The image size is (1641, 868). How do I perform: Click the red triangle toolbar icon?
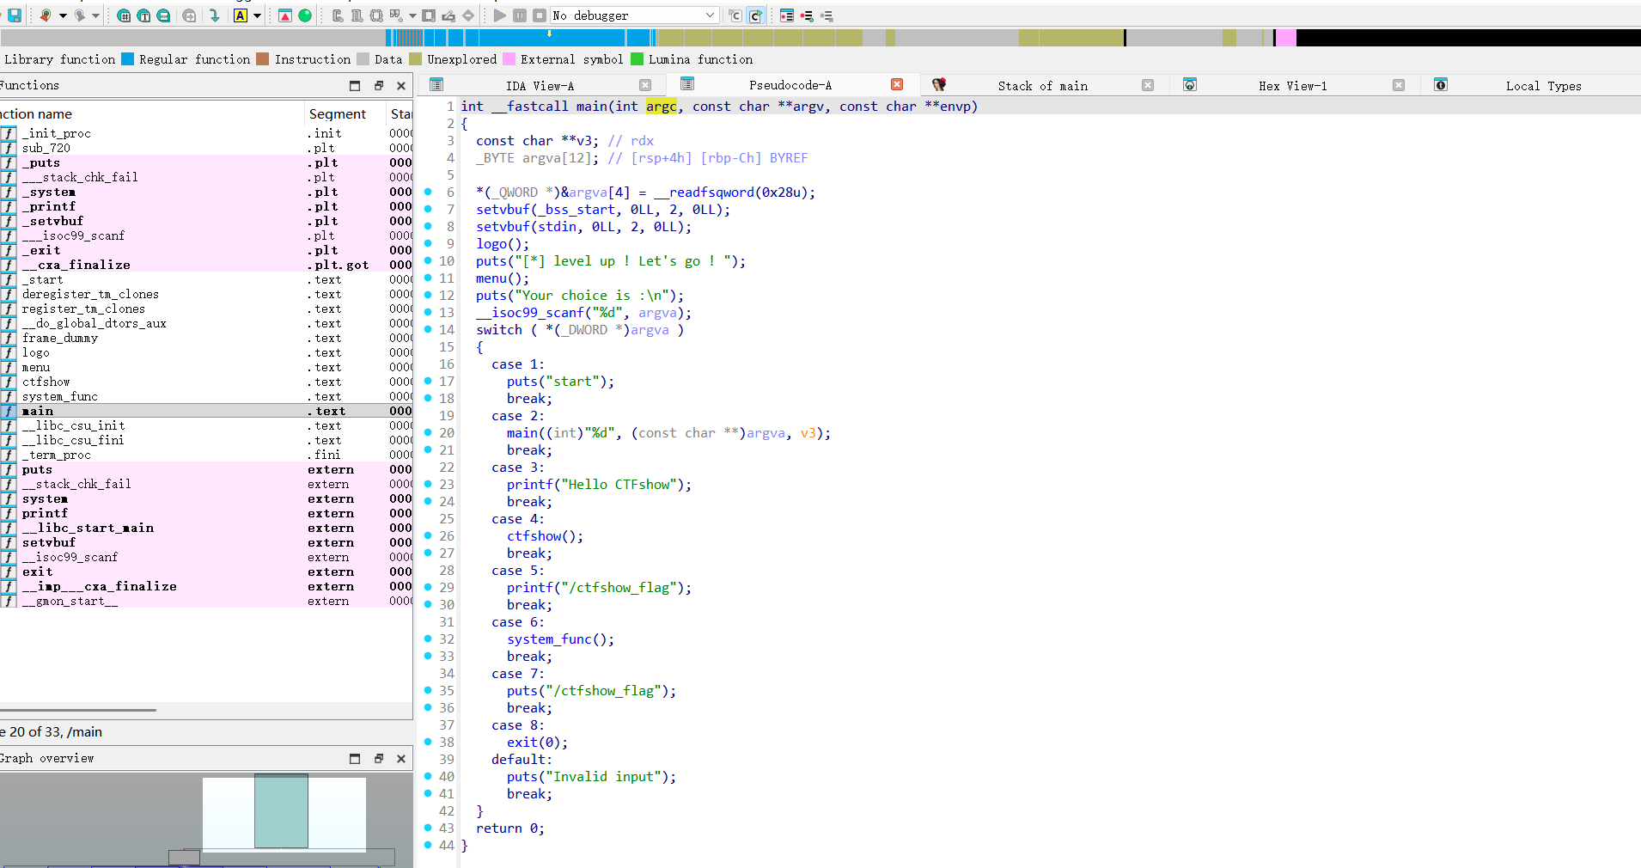(x=285, y=15)
